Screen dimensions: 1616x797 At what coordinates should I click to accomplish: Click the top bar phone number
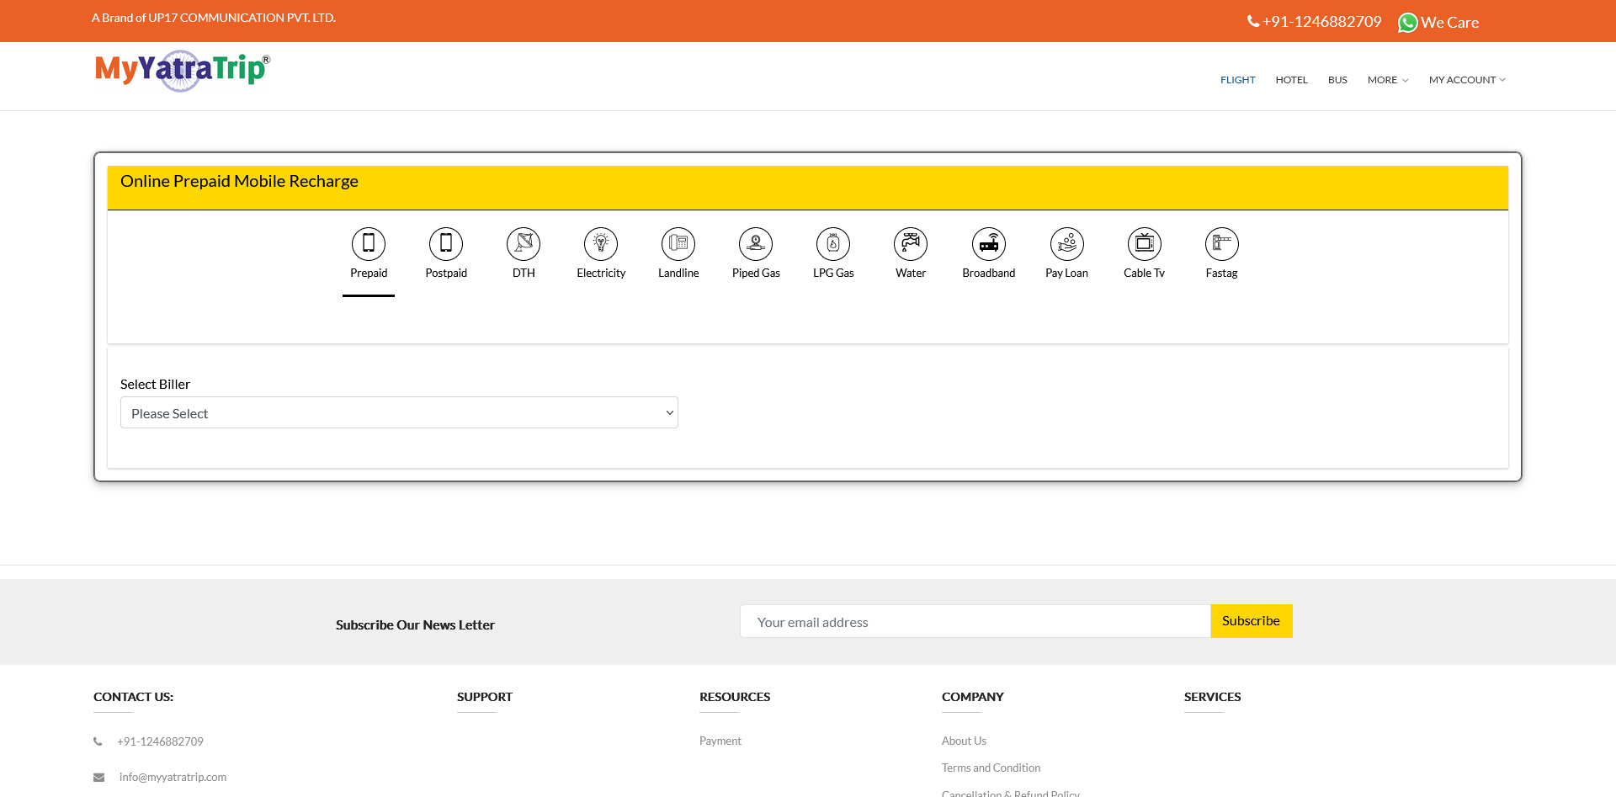(x=1321, y=21)
